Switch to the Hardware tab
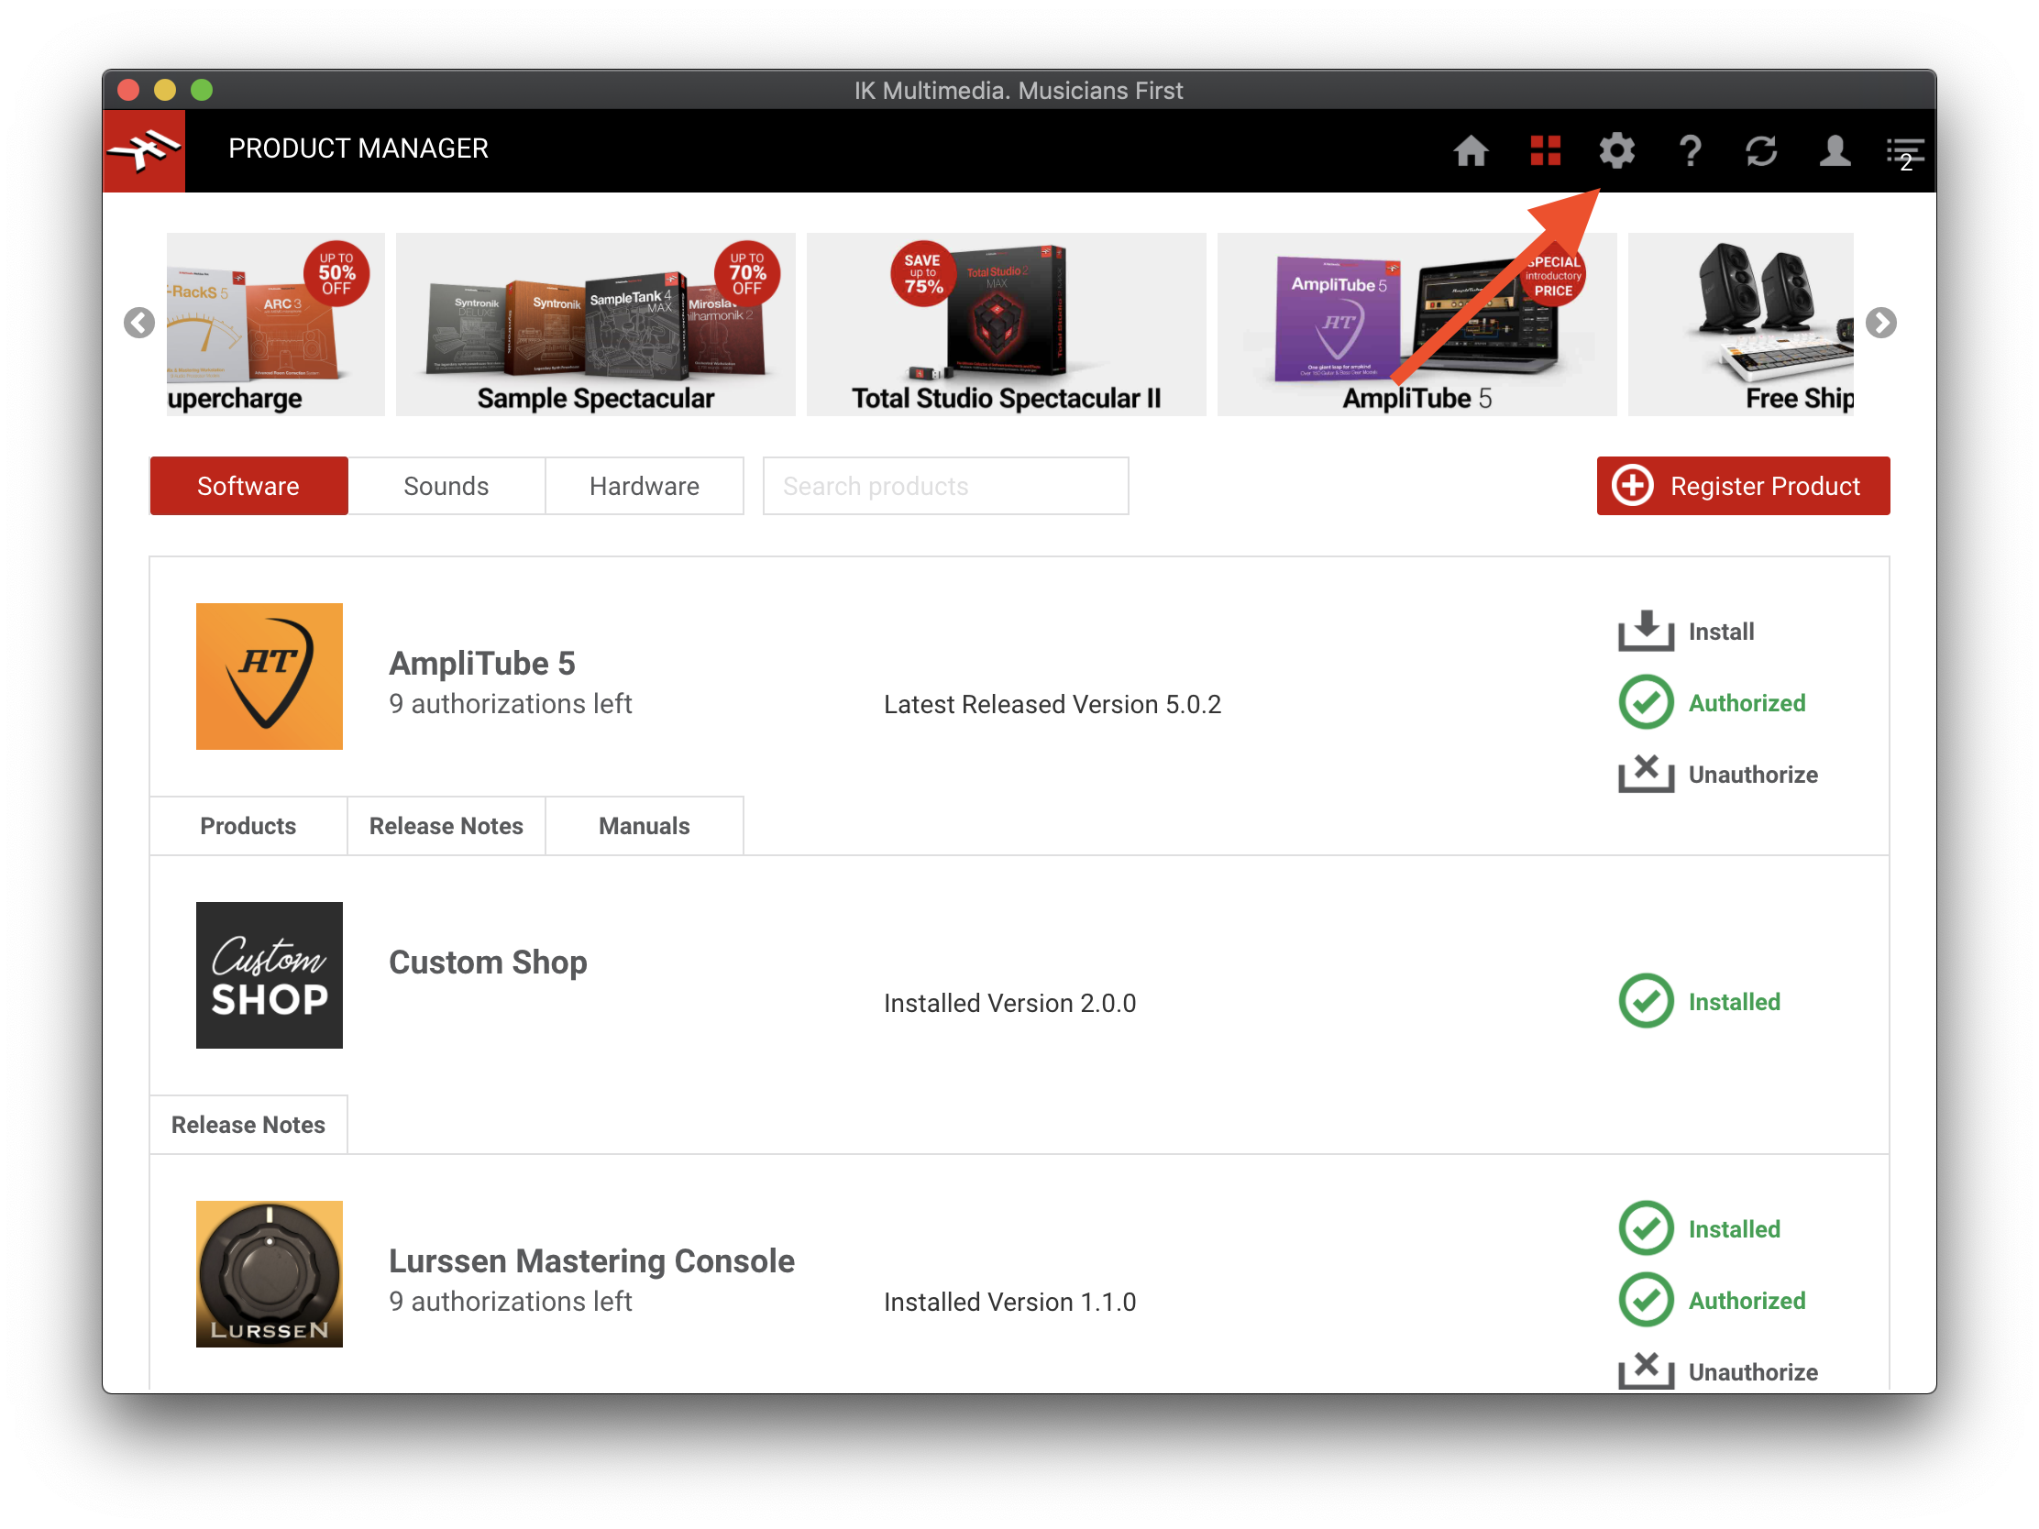Viewport: 2039px width, 1529px height. pyautogui.click(x=645, y=486)
